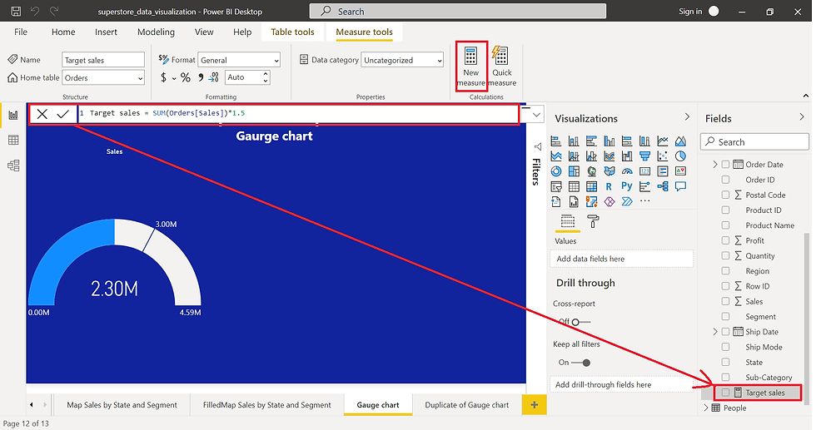Switch to Model view in left sidebar

13,166
